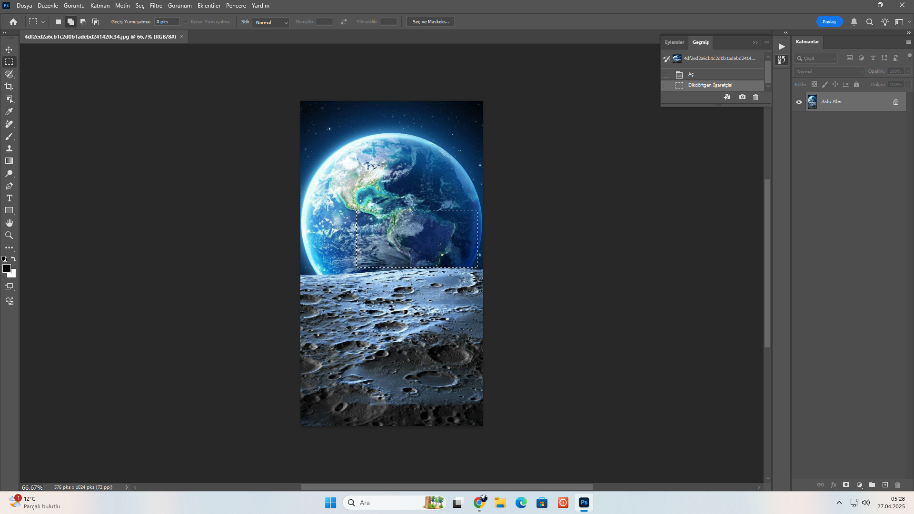The image size is (914, 514).
Task: Select the Brush tool
Action: tap(9, 137)
